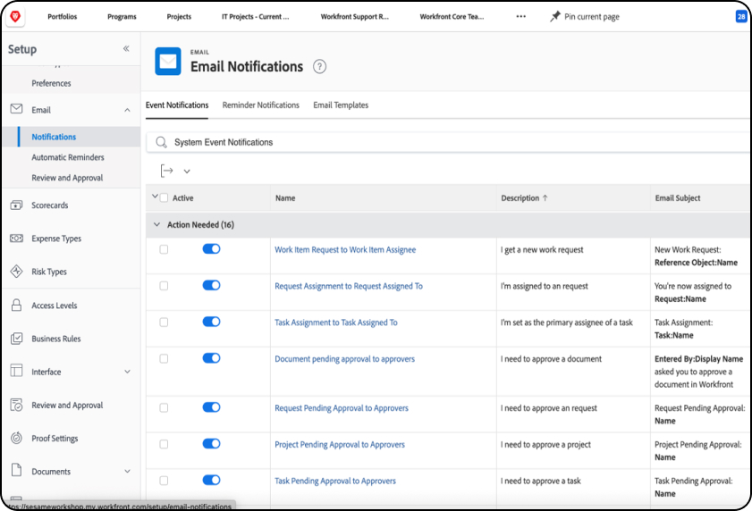The width and height of the screenshot is (752, 511).
Task: Toggle off Task Pending Approval notification
Action: click(211, 480)
